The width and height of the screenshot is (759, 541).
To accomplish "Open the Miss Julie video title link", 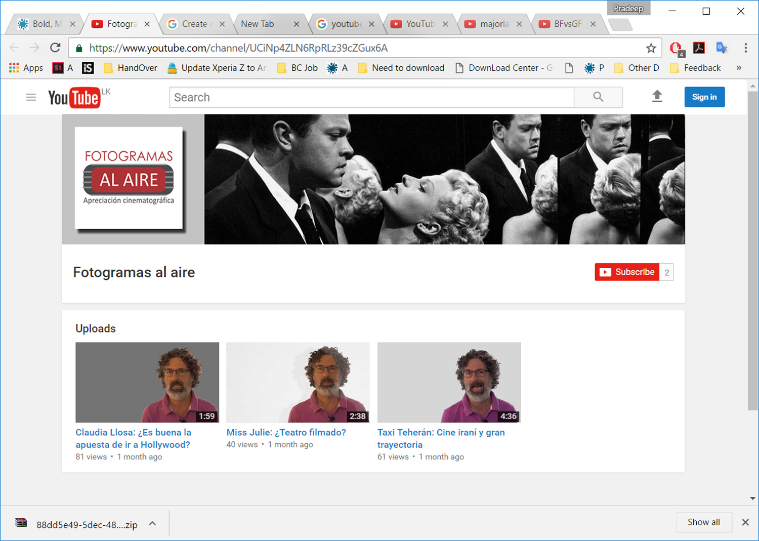I will tap(286, 432).
